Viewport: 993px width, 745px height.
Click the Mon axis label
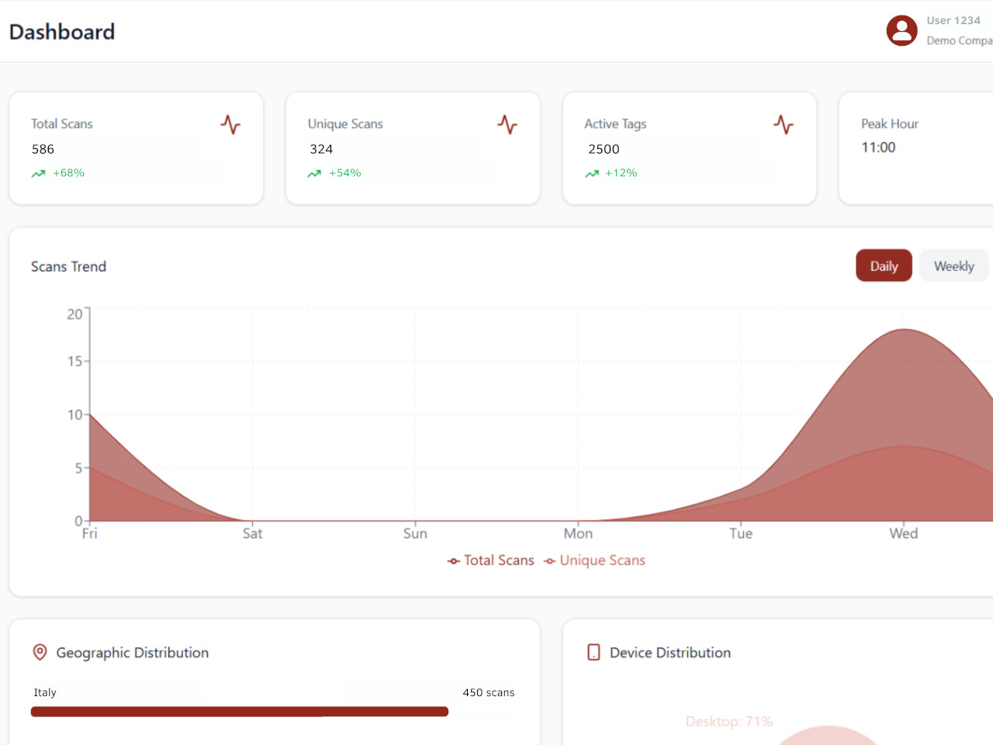[x=578, y=533]
